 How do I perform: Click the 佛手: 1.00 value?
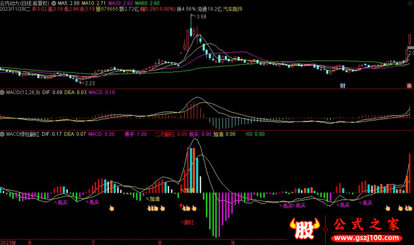point(136,134)
